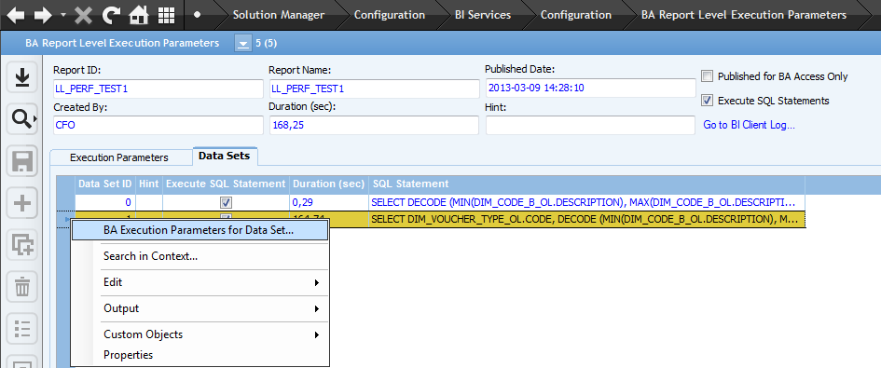Toggle Execute SQL Statements checkbox
881x368 pixels.
pos(708,102)
